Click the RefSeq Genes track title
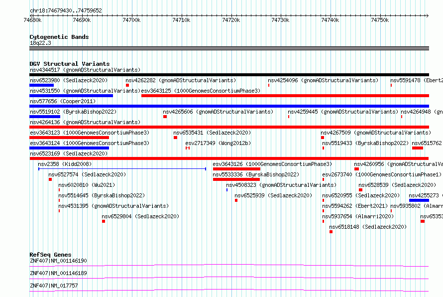 [50, 255]
